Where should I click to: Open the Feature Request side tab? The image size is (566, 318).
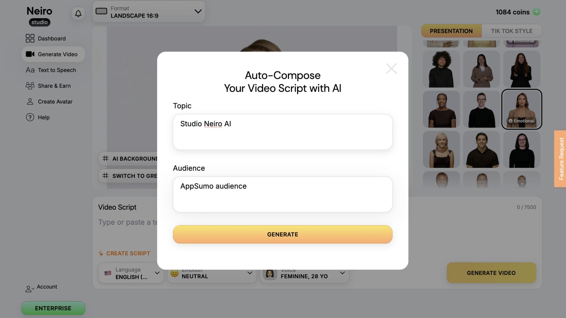point(561,159)
